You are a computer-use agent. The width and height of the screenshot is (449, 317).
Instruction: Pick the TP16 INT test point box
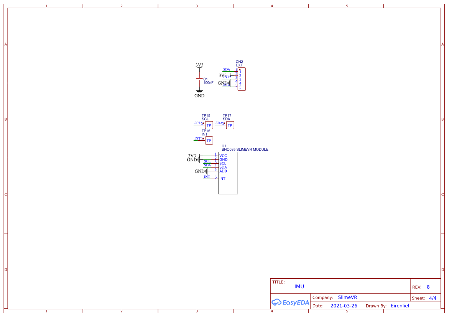[x=209, y=141]
